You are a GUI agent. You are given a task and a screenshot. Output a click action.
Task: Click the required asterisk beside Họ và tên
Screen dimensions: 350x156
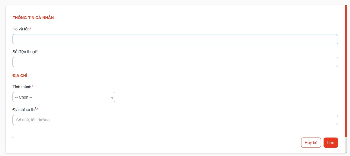[x=31, y=29]
